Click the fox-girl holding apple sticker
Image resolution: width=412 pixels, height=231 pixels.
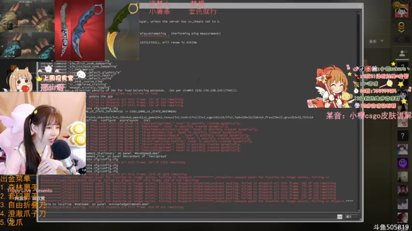[20, 79]
